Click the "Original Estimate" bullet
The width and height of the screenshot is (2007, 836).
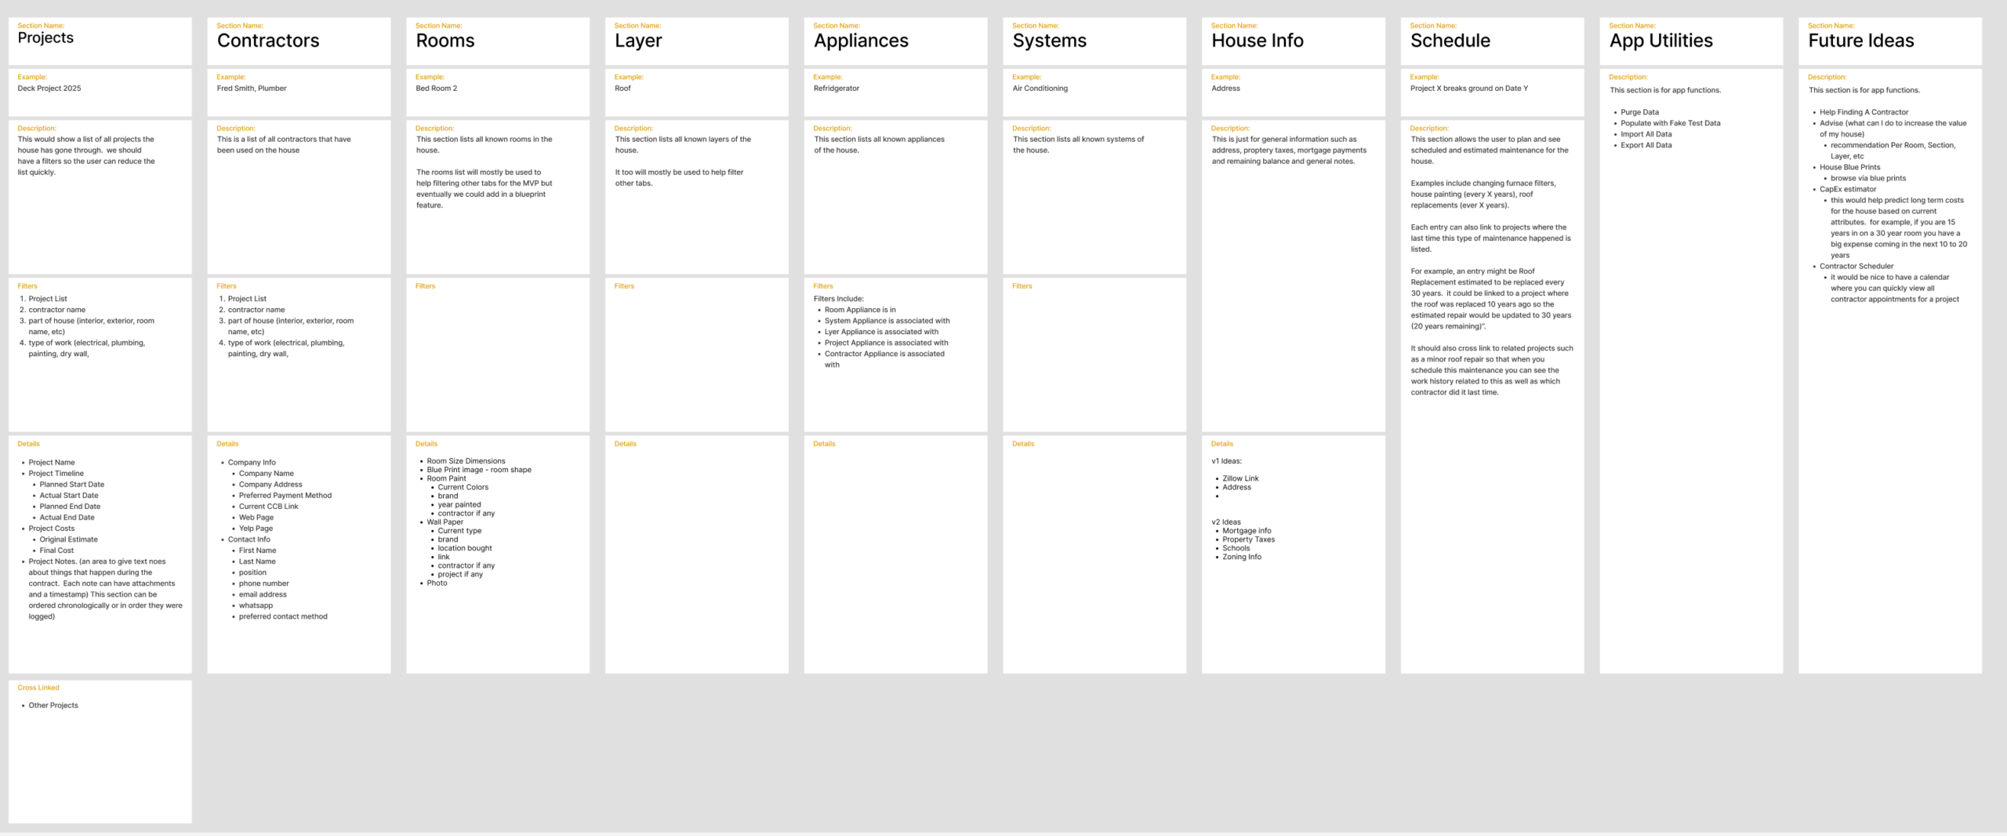(x=69, y=540)
